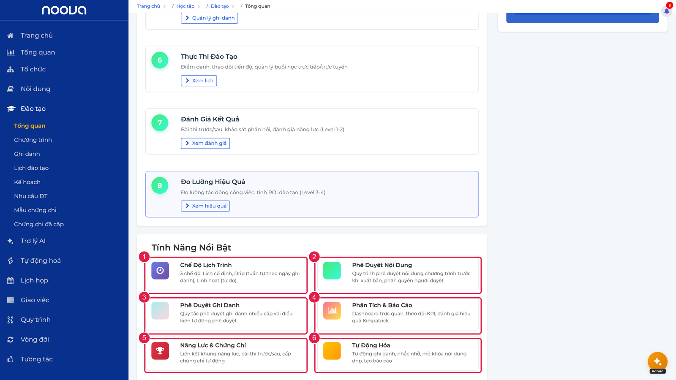Click the Tính Năng Nổi Bật heading
The height and width of the screenshot is (380, 676).
(191, 248)
